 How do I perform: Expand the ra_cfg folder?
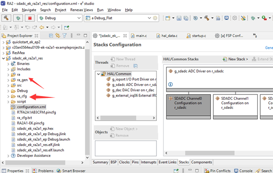pos(8,96)
